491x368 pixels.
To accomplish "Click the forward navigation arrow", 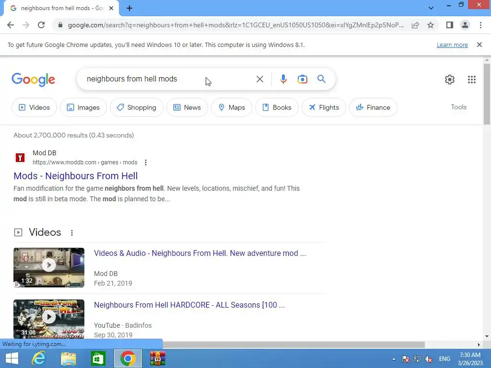I will 26,25.
